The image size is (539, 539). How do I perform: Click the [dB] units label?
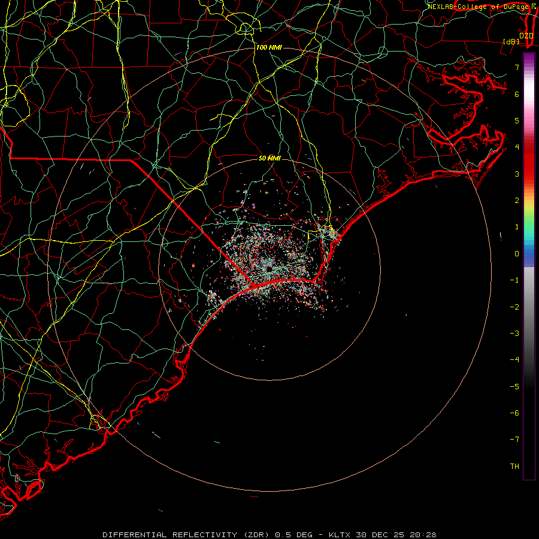click(511, 41)
